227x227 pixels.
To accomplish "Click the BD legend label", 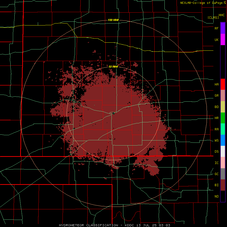I will [216, 107].
